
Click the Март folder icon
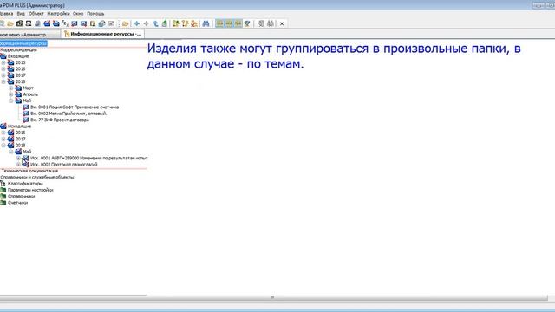tap(18, 88)
